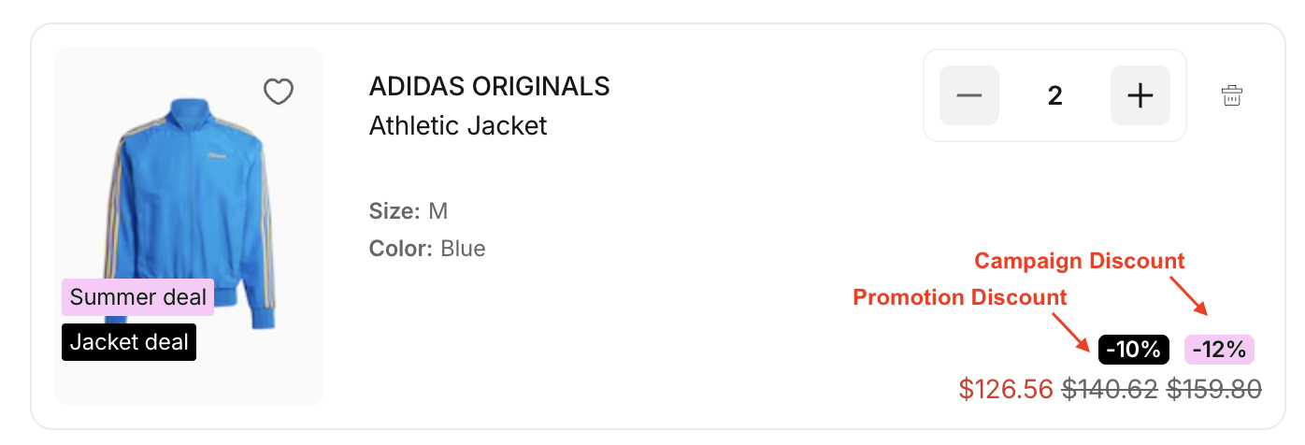Remove item using trash can icon
The height and width of the screenshot is (445, 1305).
click(1232, 95)
